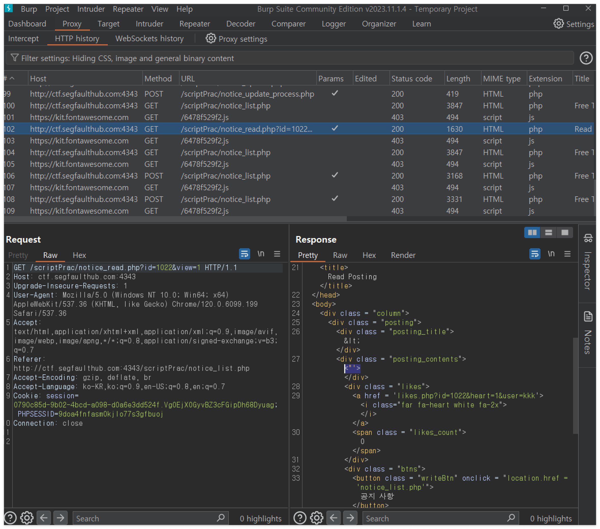Open the filter settings bar
This screenshot has height=529, width=600.
click(x=290, y=58)
